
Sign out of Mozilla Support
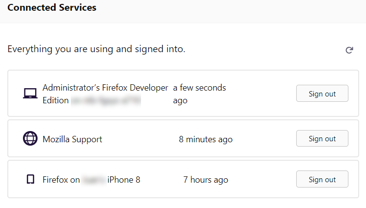click(322, 139)
